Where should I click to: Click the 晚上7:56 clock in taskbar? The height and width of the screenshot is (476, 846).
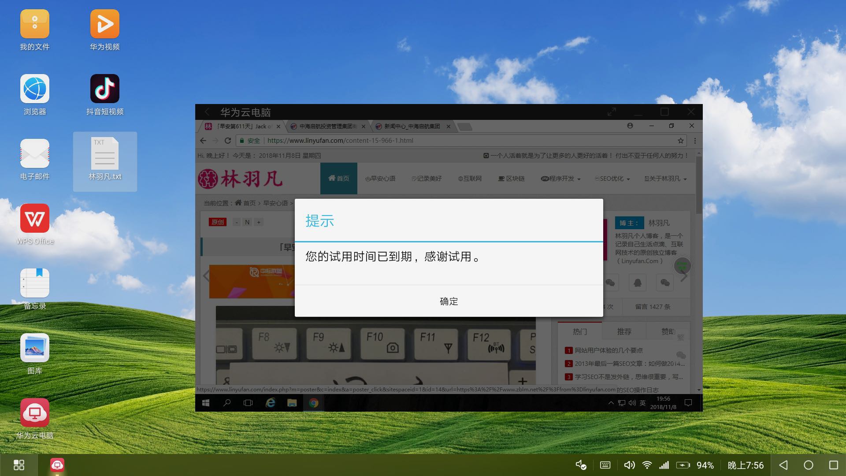point(746,465)
